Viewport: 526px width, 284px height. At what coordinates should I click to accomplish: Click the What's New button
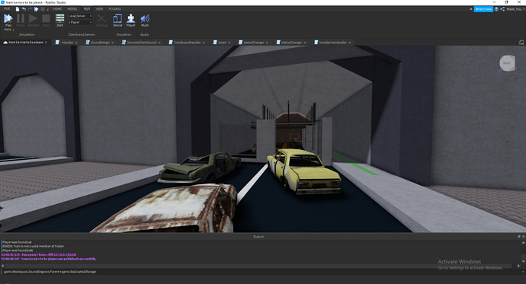483,9
